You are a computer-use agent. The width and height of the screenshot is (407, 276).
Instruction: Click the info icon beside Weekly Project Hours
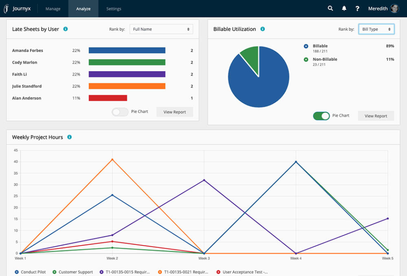(70, 137)
